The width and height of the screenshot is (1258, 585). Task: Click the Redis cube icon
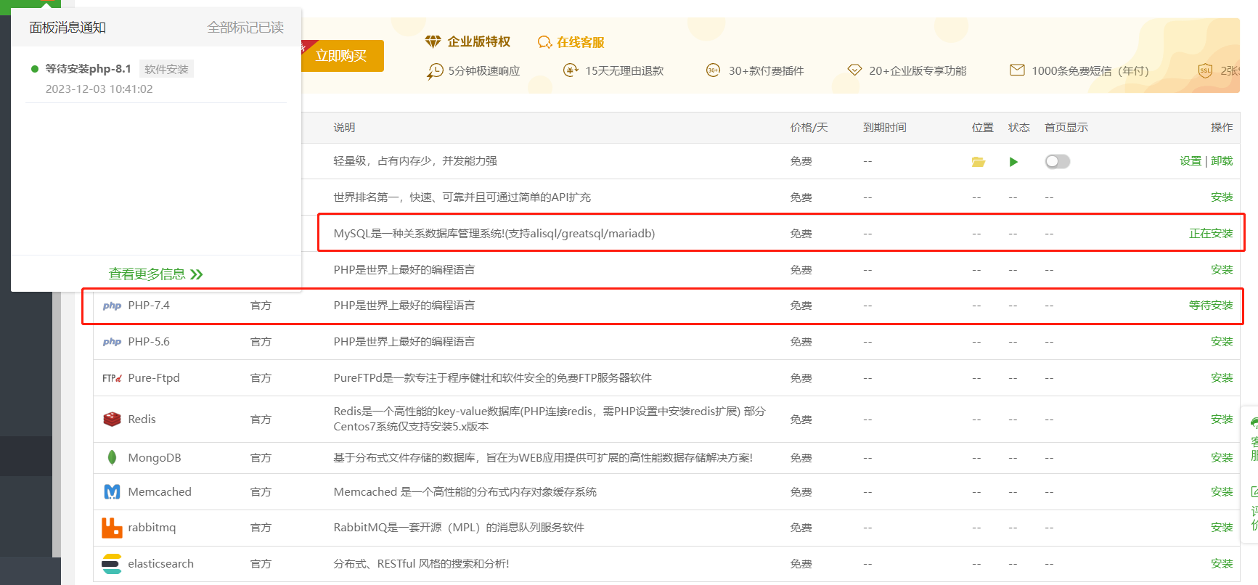point(112,419)
